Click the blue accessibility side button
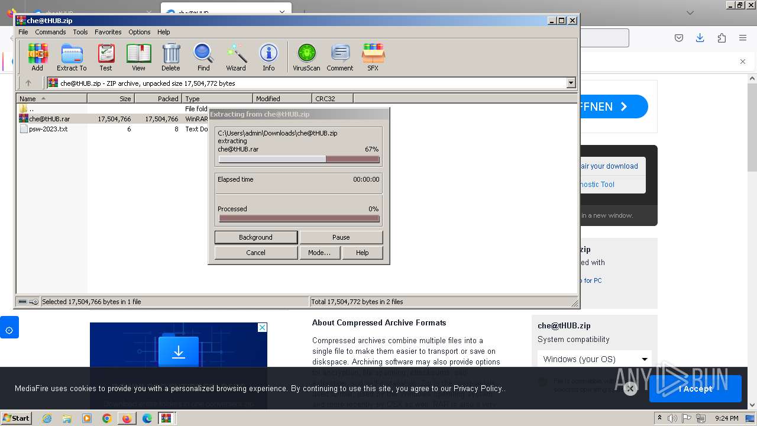Viewport: 757px width, 426px height. pyautogui.click(x=9, y=327)
